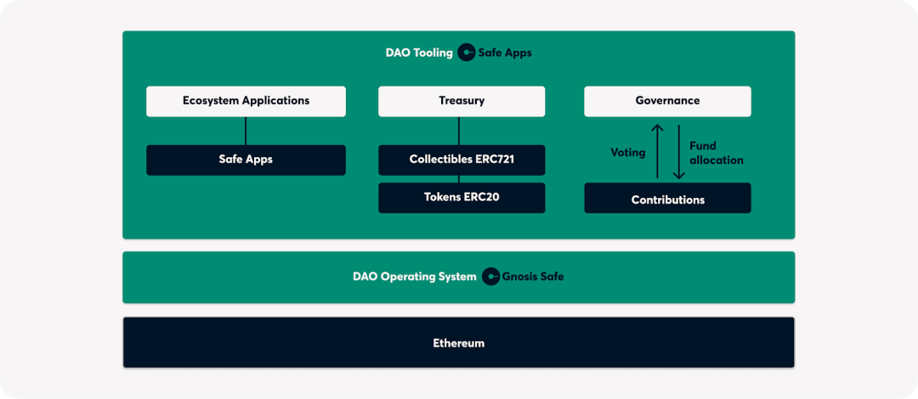Click the Voting up arrow
The height and width of the screenshot is (399, 918).
tap(657, 151)
